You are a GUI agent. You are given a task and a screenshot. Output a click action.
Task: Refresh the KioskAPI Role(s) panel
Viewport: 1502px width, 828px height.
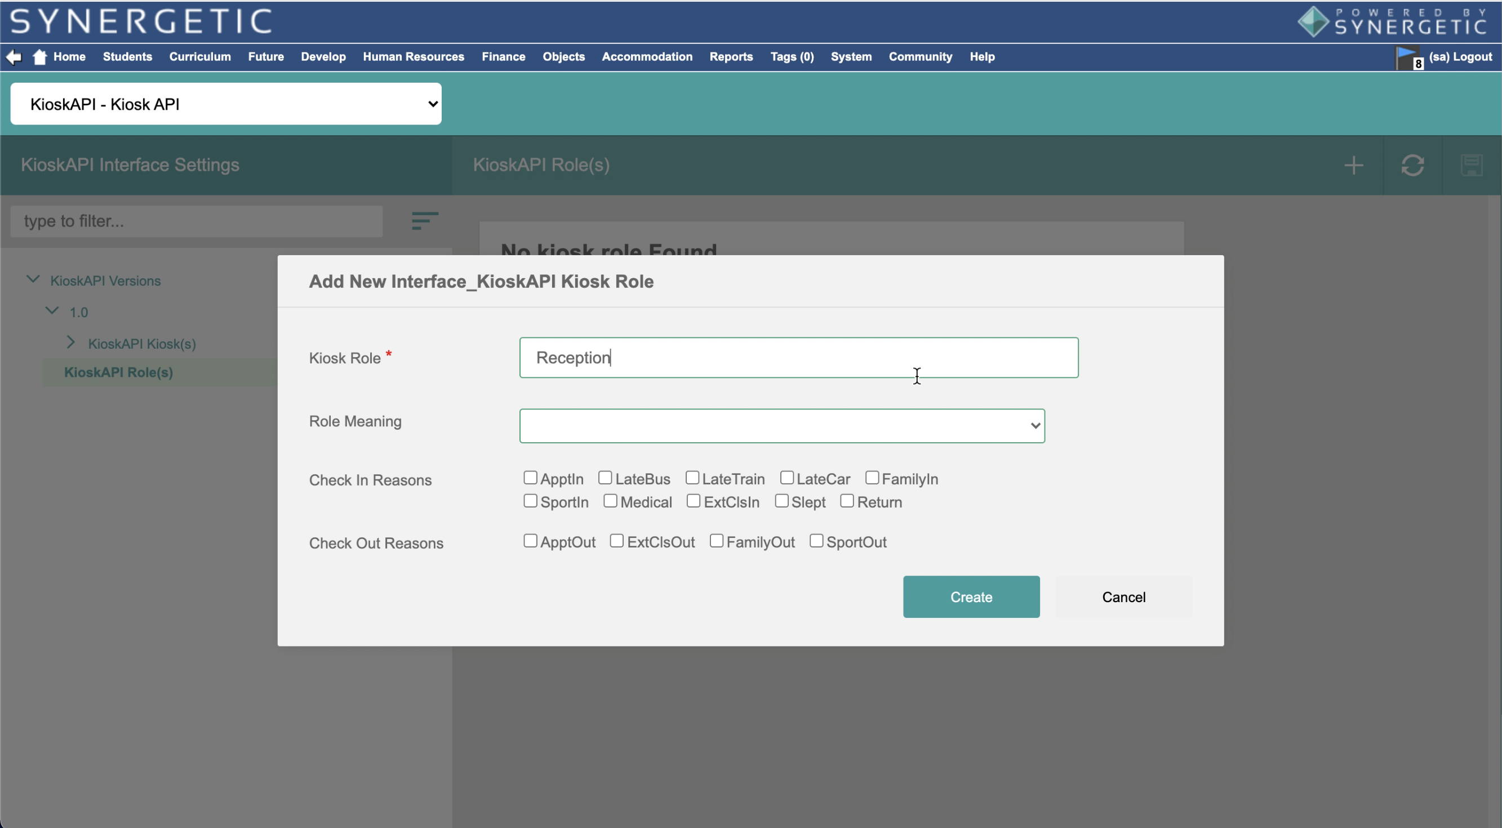1414,165
